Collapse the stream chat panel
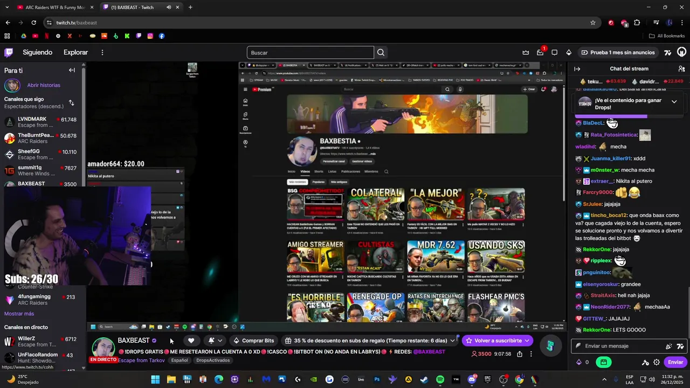 (x=577, y=69)
